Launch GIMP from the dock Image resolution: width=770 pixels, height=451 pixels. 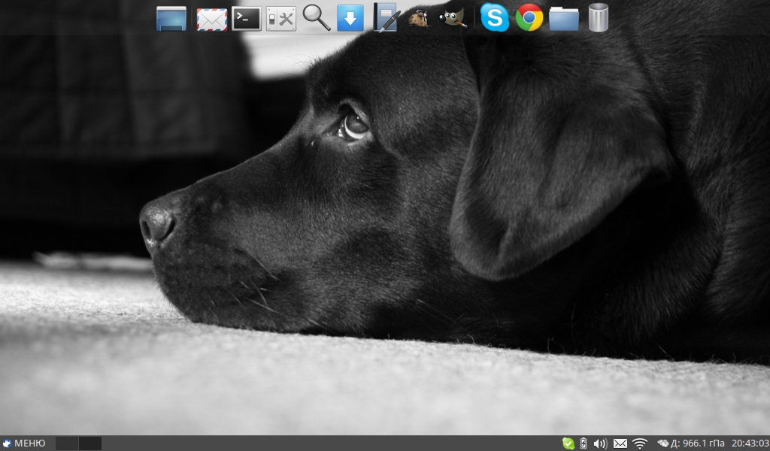(453, 17)
